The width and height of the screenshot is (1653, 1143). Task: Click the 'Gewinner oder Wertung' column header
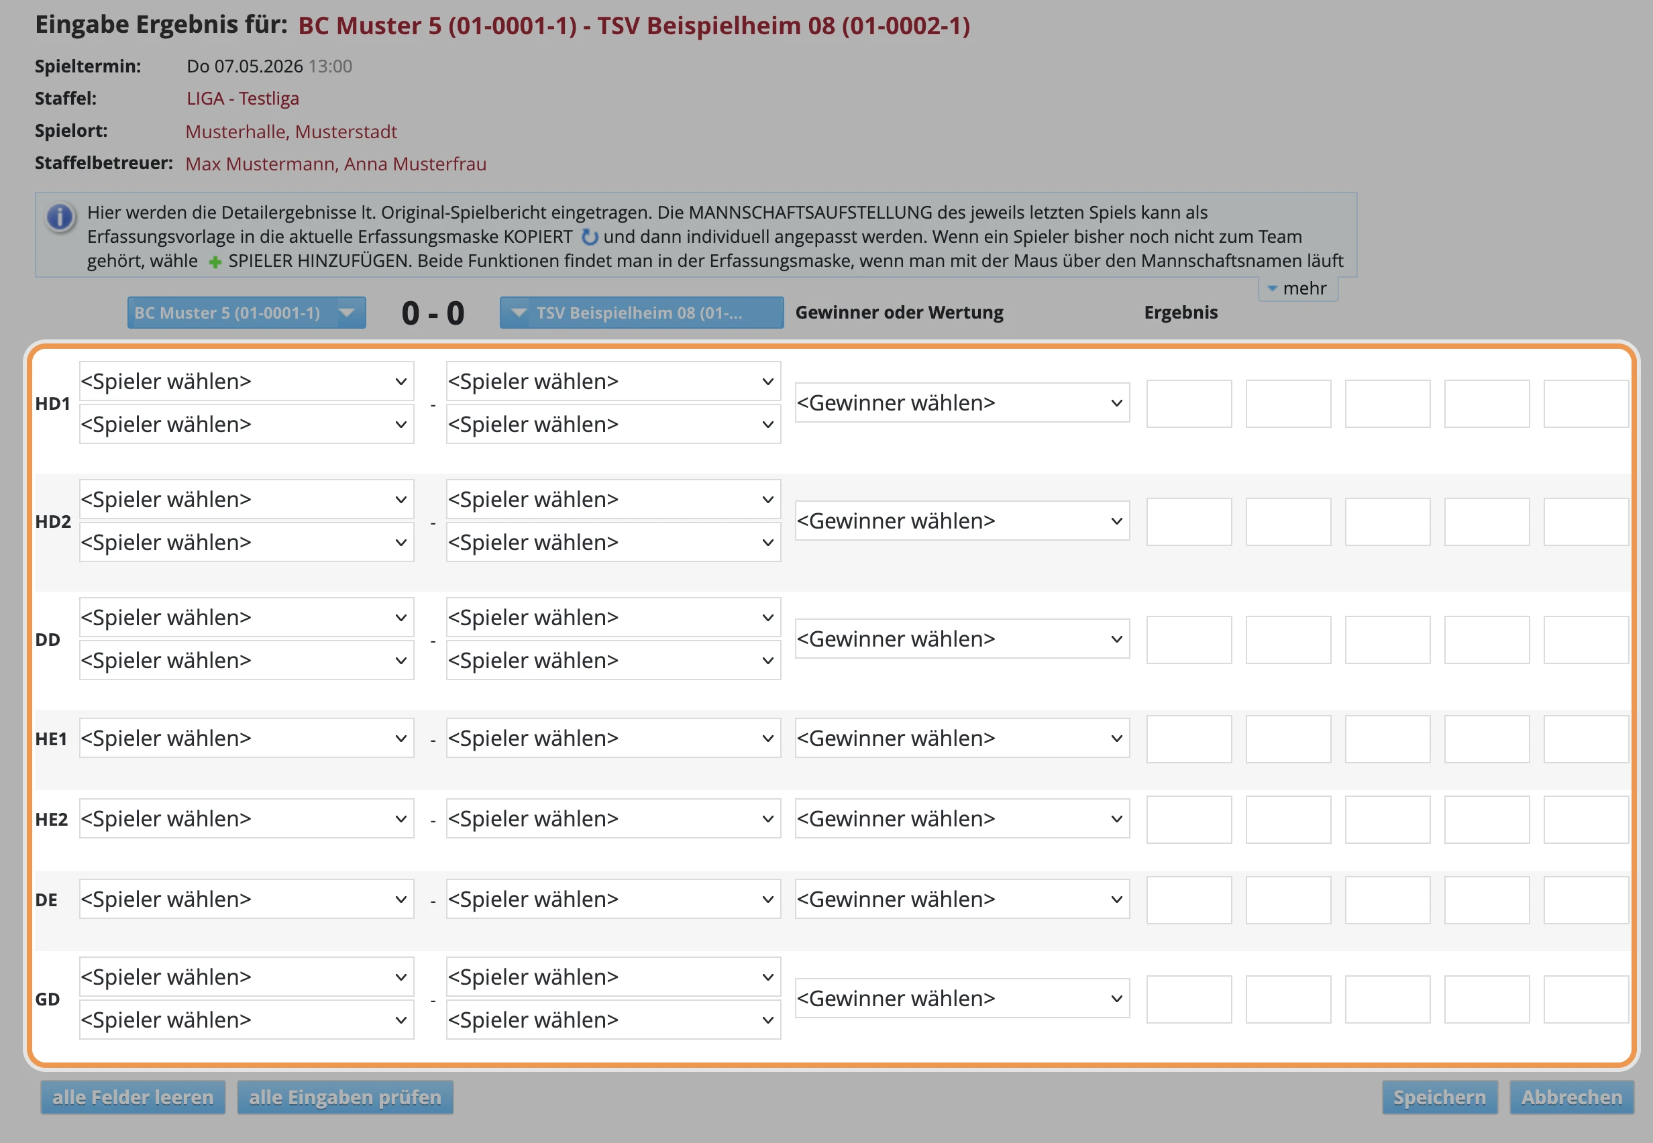[899, 313]
